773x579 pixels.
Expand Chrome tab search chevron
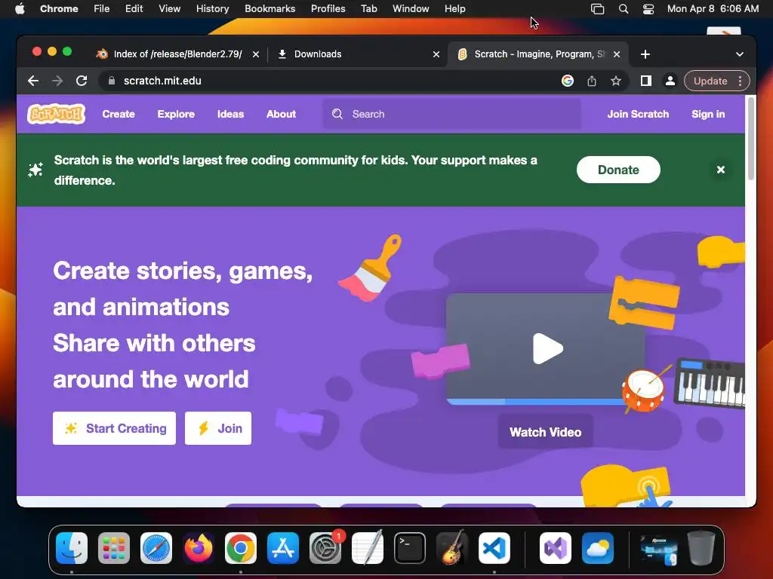[x=740, y=54]
